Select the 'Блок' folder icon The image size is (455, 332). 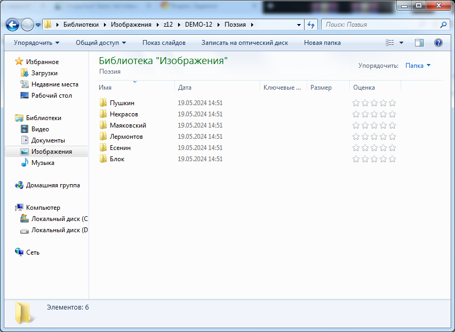[103, 159]
